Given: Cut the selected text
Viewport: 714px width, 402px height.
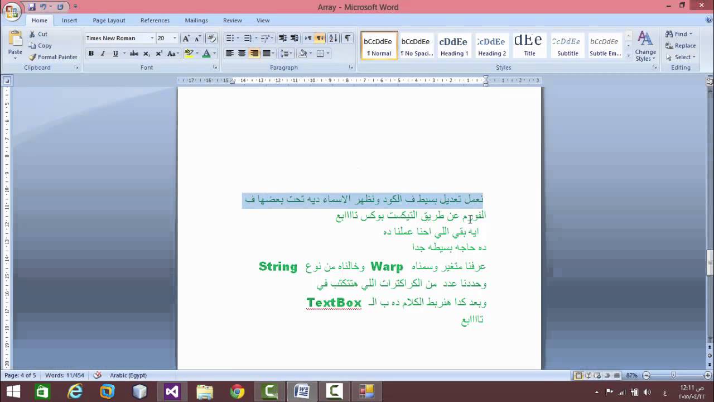Looking at the screenshot, I should (38, 34).
